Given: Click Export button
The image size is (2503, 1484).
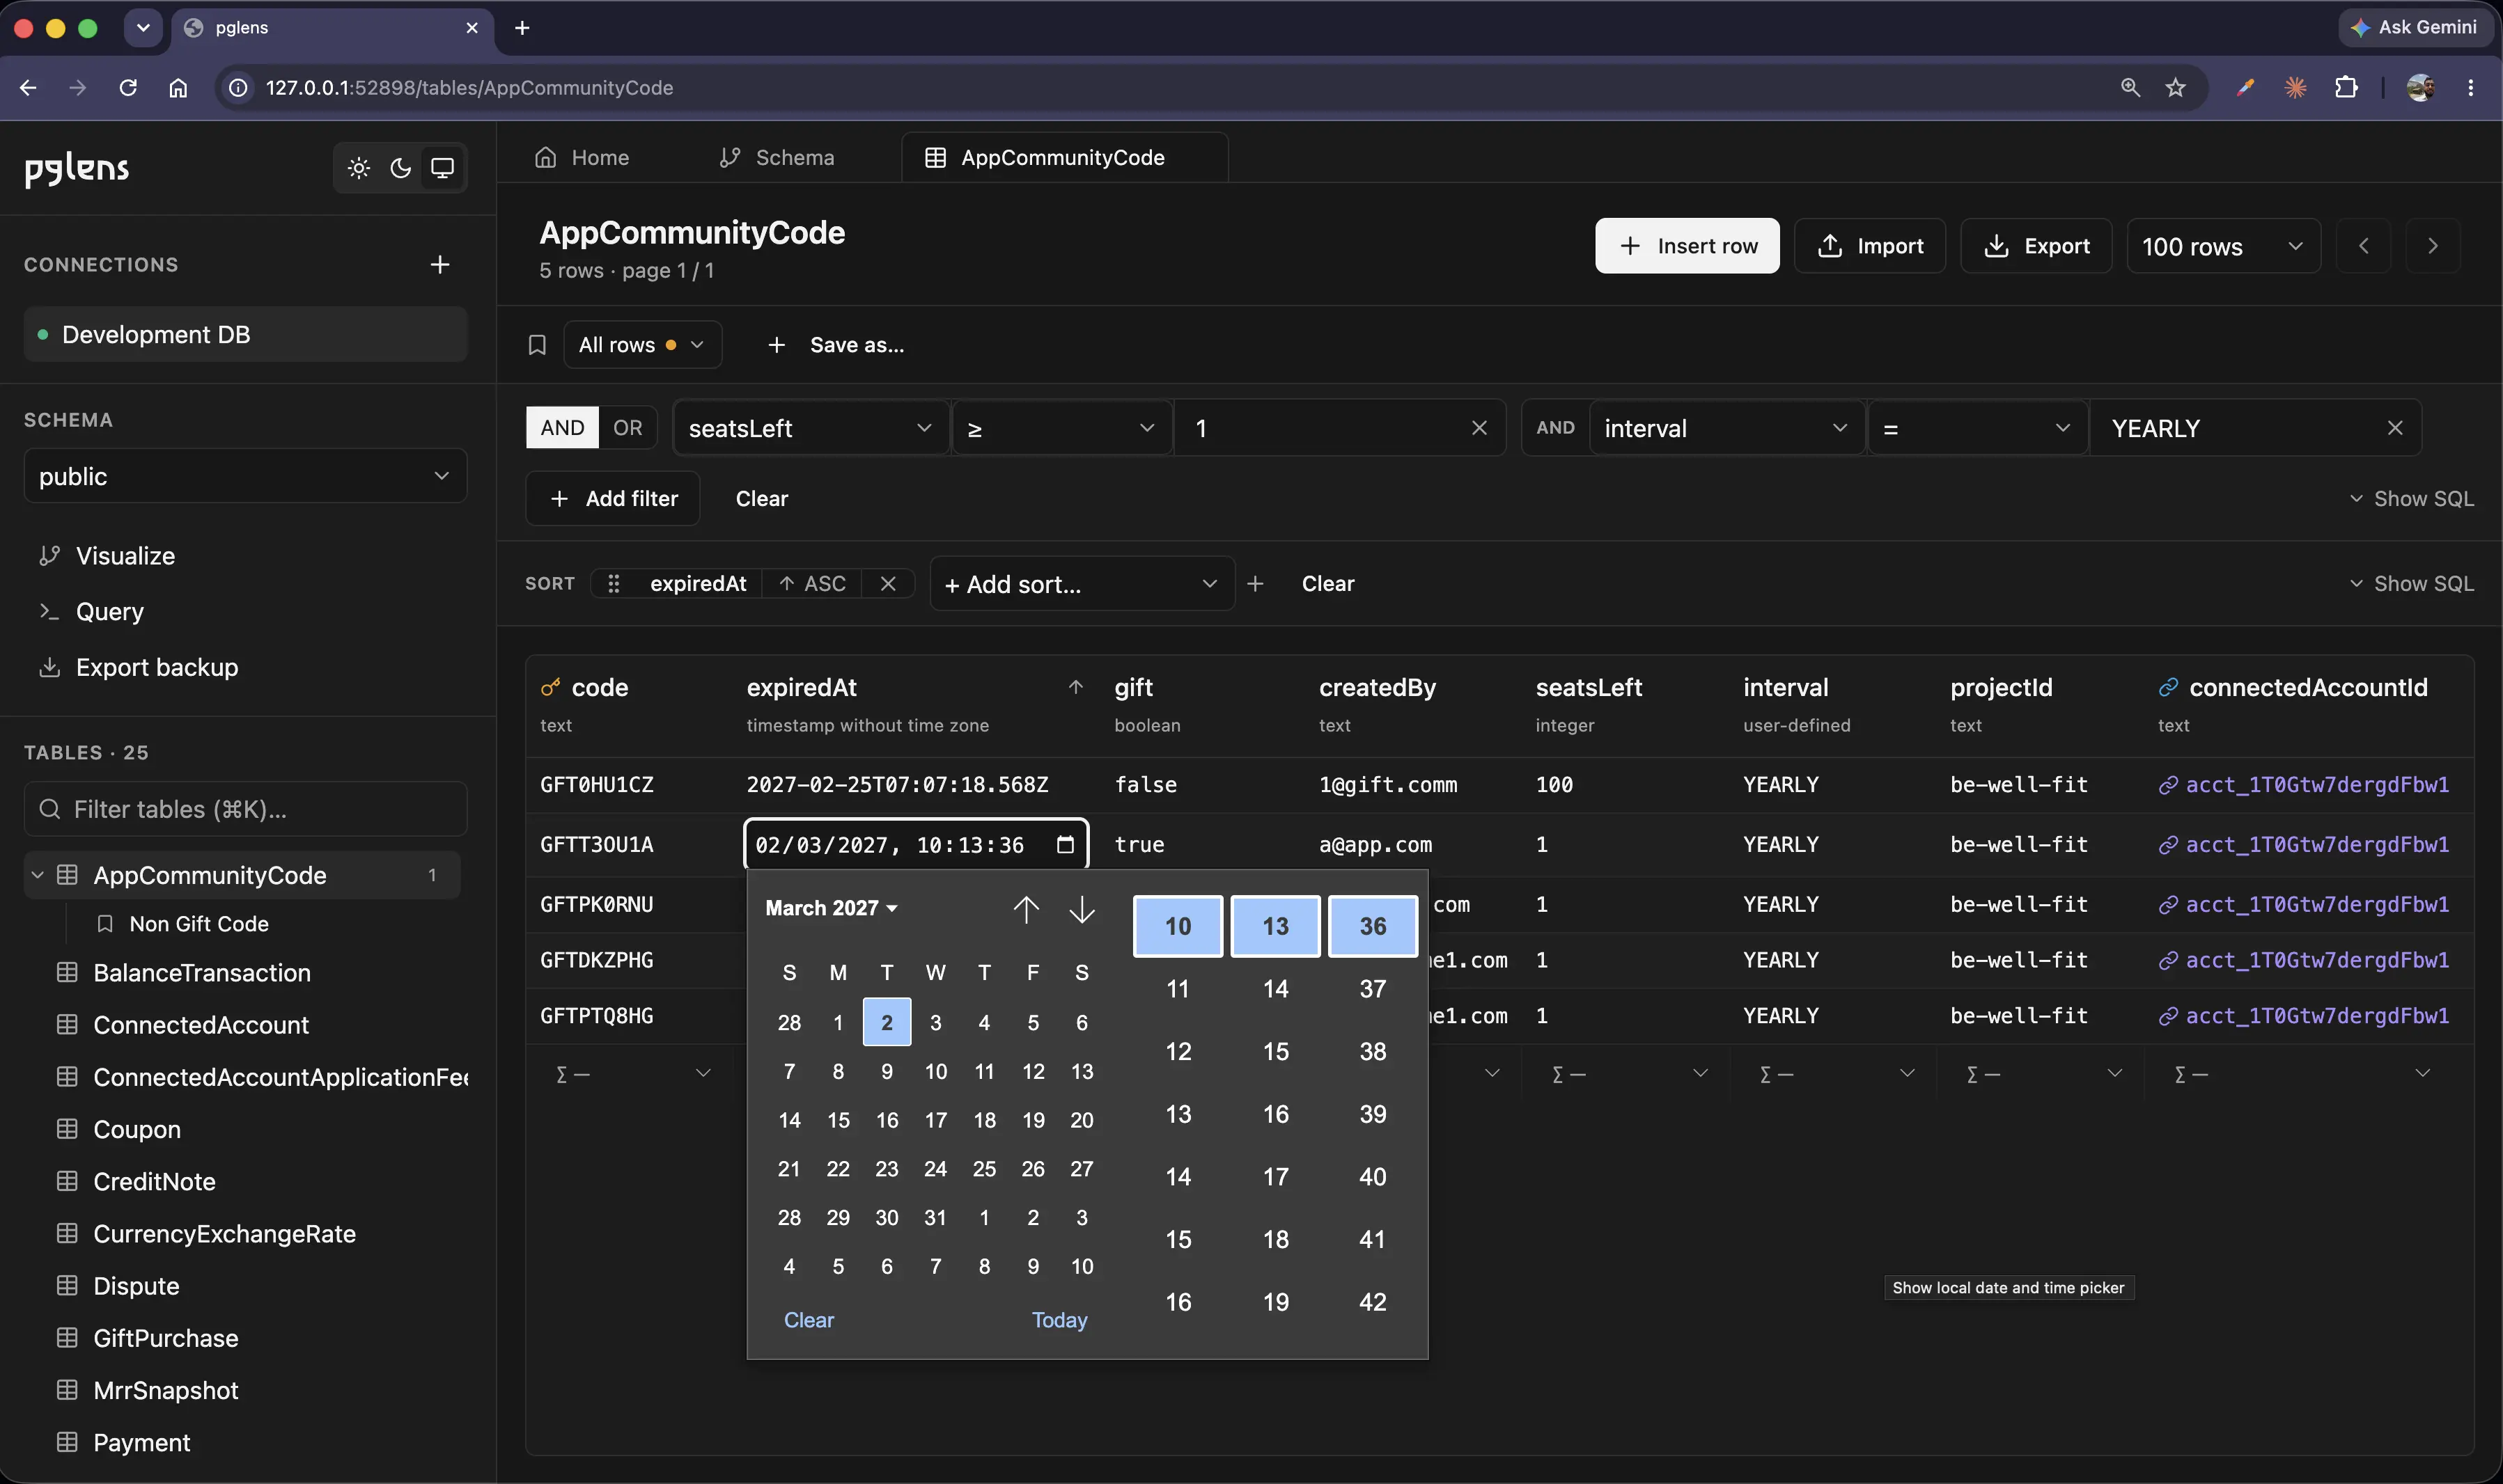Looking at the screenshot, I should [x=2036, y=246].
